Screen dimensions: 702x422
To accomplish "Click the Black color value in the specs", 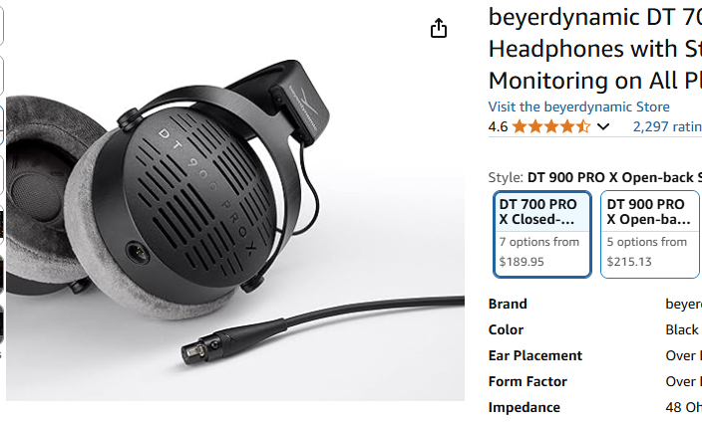I will (x=681, y=329).
